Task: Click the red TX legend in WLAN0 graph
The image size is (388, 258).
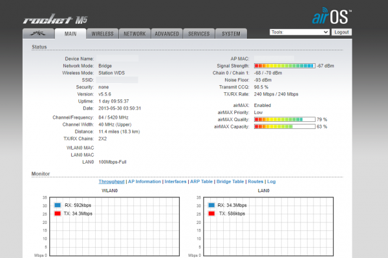Action: 57,213
